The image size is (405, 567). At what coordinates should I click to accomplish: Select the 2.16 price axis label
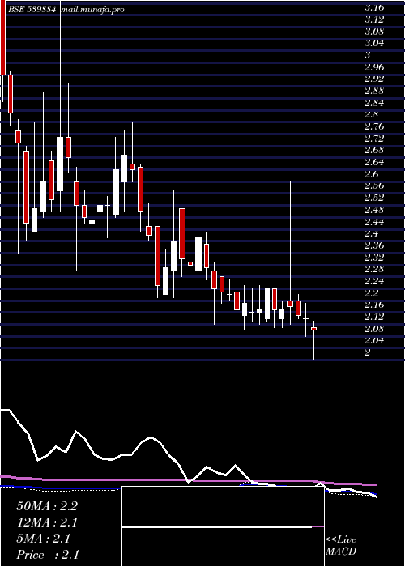(373, 305)
